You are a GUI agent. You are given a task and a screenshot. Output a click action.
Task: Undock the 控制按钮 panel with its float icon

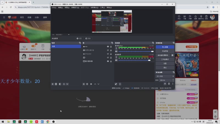tap(174, 43)
